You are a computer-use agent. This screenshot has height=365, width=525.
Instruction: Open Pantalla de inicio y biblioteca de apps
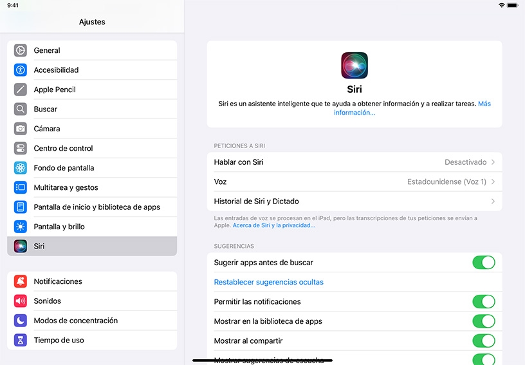[92, 207]
